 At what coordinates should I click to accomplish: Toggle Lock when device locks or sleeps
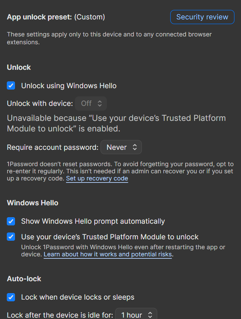point(11,297)
